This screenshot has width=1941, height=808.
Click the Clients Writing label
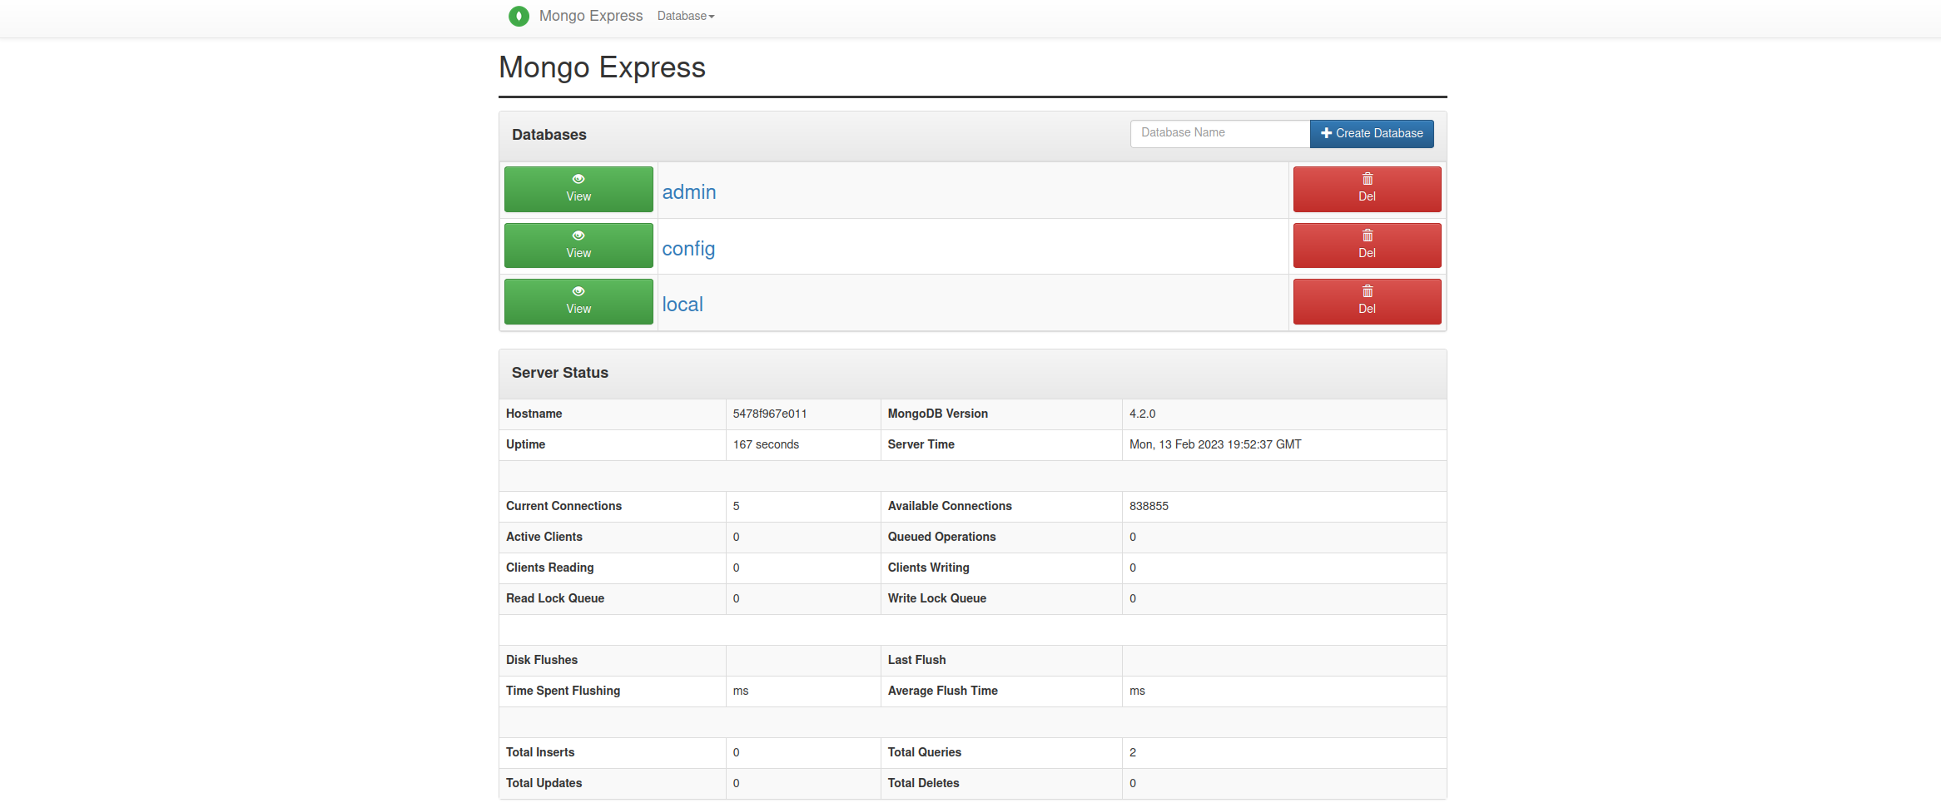(928, 568)
